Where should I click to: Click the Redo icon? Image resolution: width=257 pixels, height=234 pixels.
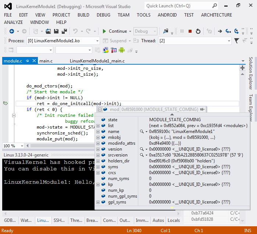(x=88, y=31)
